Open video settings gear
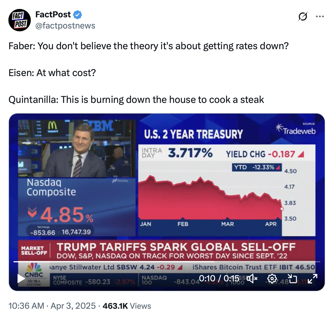The width and height of the screenshot is (332, 316). point(272,278)
